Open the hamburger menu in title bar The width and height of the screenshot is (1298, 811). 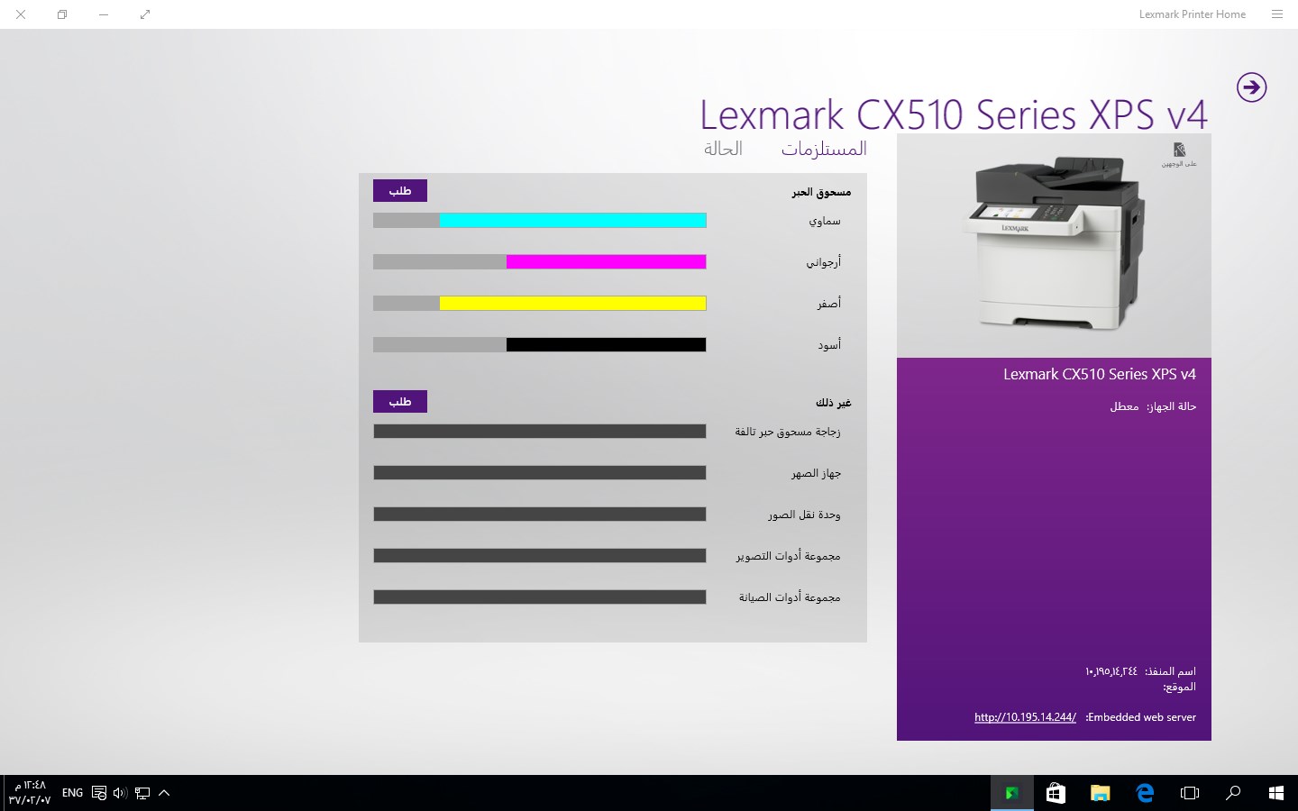point(1276,14)
